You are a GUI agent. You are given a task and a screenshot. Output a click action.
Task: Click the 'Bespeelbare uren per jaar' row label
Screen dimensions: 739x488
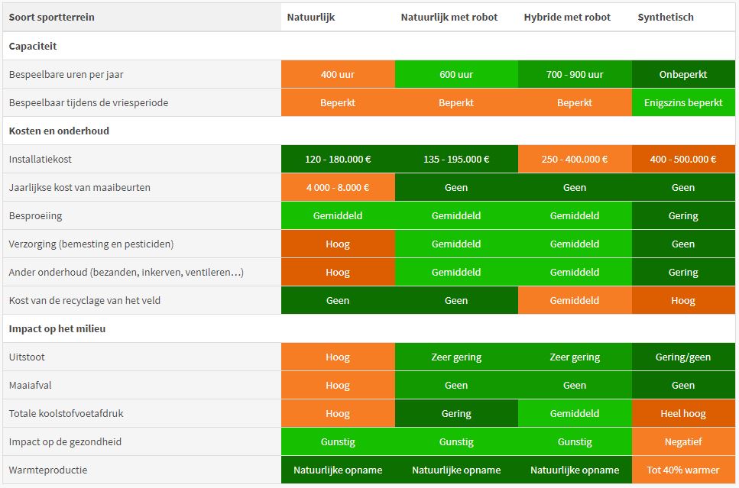click(x=142, y=74)
